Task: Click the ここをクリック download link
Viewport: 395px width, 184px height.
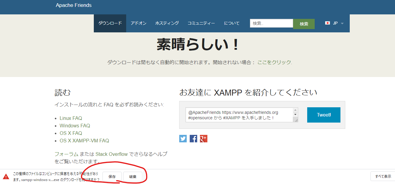Action: (274, 62)
